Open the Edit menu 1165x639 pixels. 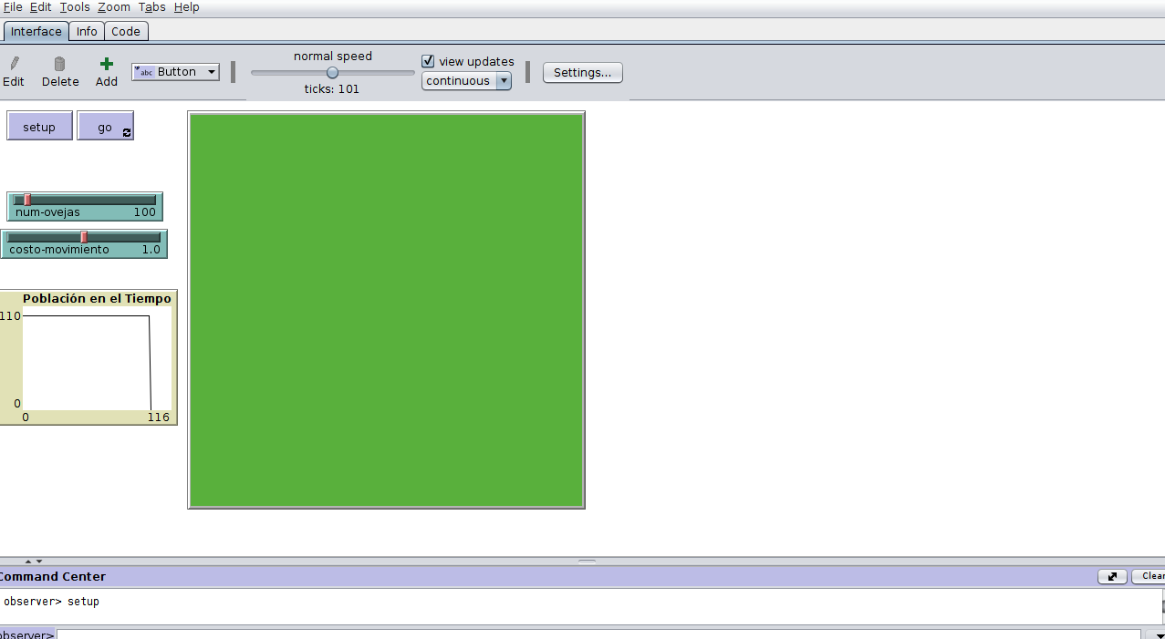pyautogui.click(x=40, y=6)
